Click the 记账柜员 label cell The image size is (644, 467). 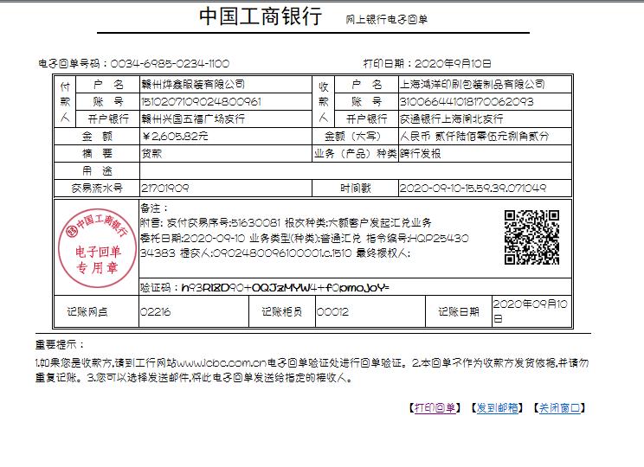[282, 312]
